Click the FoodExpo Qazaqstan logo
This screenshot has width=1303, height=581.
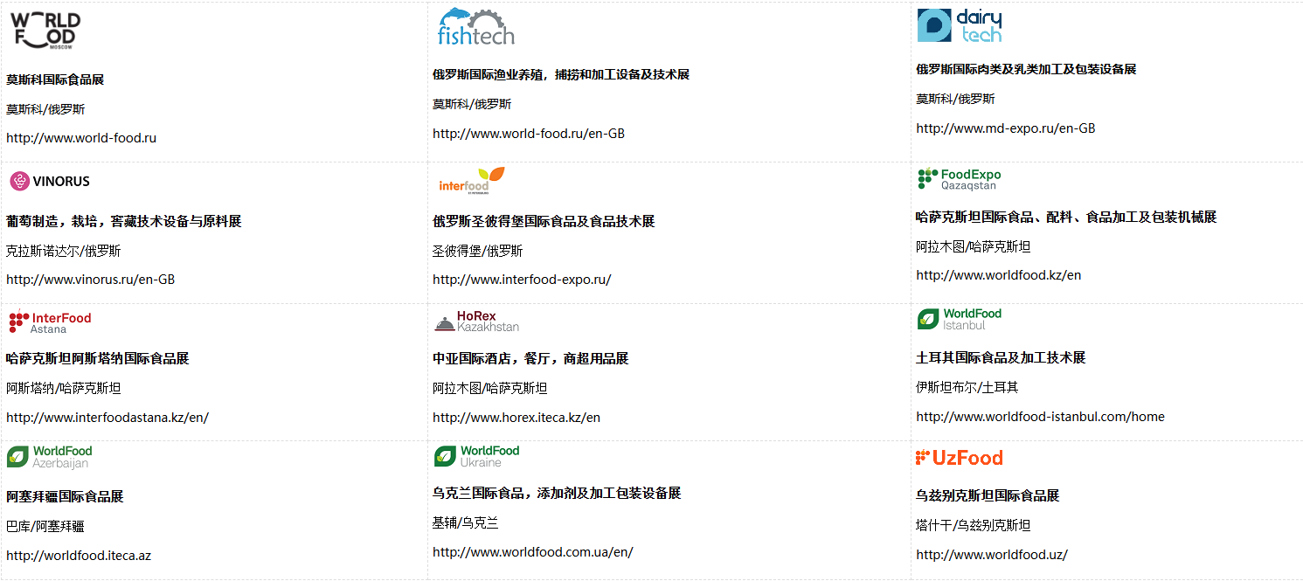(x=960, y=179)
